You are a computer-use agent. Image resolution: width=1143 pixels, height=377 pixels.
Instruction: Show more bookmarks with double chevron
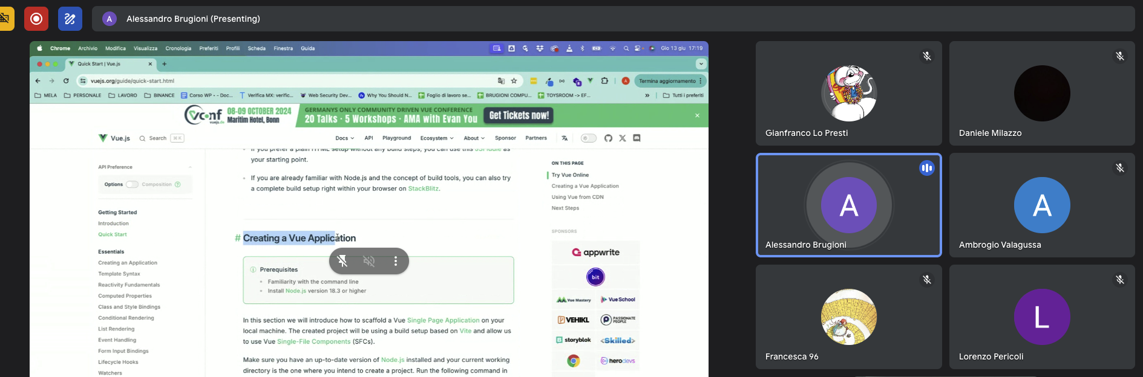point(647,95)
